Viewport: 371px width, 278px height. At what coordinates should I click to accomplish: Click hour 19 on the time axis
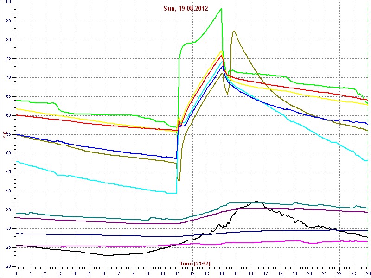(295, 273)
